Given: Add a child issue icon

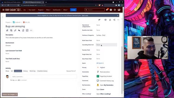Looking at the screenshot, I should (11, 30).
